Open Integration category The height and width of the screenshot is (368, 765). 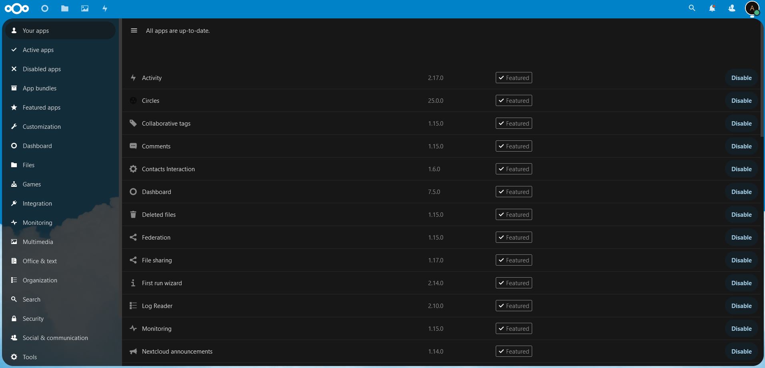[60, 203]
